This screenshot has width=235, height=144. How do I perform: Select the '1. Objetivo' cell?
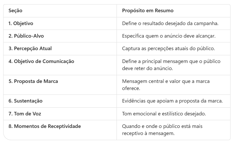coord(60,23)
